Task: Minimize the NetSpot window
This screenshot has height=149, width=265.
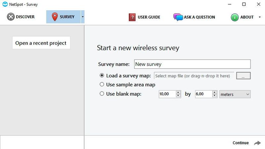Action: click(x=230, y=4)
